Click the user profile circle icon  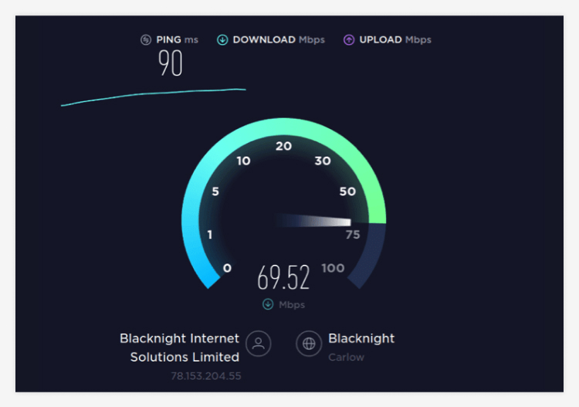(x=259, y=344)
